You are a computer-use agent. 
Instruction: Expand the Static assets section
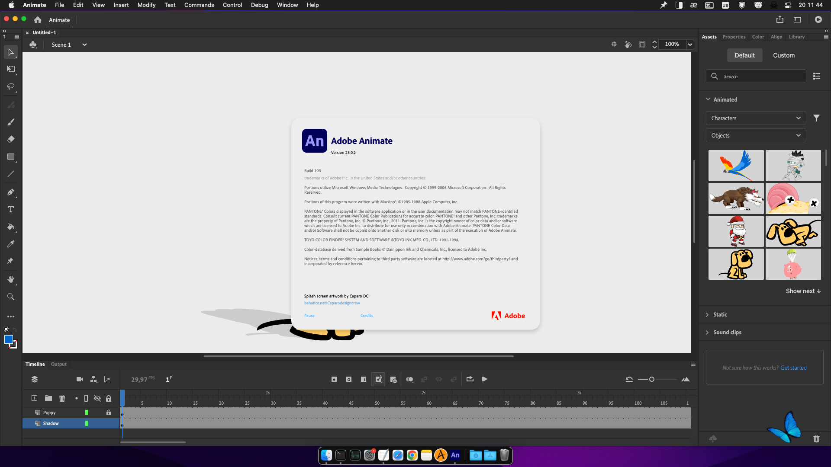pyautogui.click(x=720, y=314)
